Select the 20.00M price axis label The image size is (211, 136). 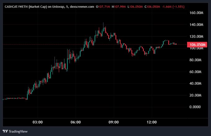[x=195, y=96]
